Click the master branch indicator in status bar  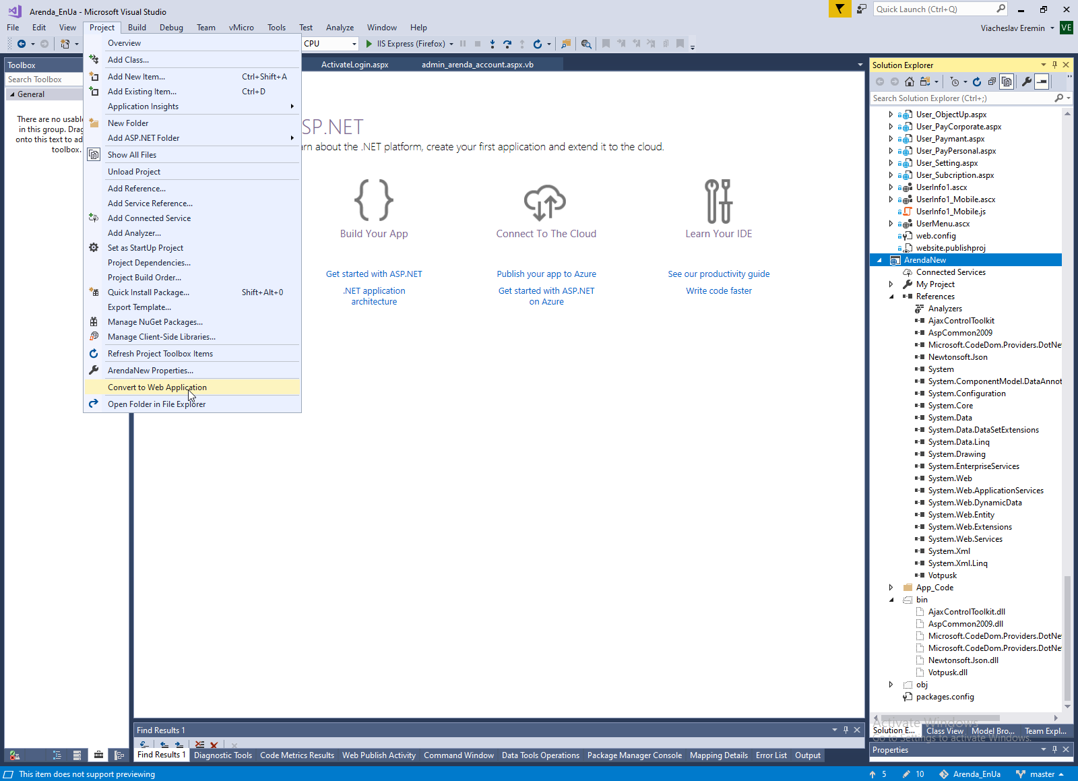(x=1040, y=774)
